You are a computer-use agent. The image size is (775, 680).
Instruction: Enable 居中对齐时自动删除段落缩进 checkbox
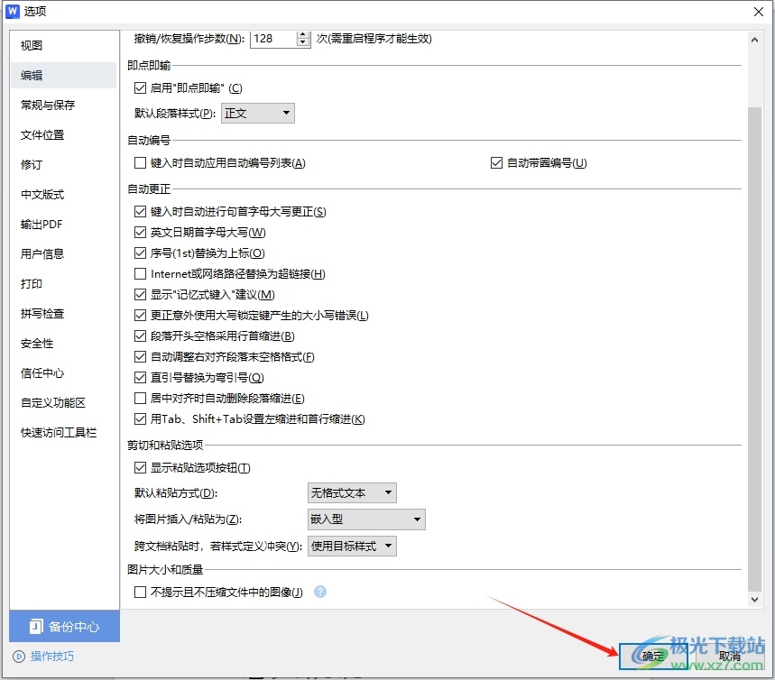pyautogui.click(x=140, y=399)
